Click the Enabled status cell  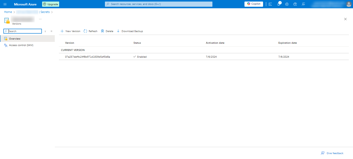click(x=140, y=57)
